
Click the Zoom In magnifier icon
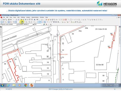tap(21, 20)
